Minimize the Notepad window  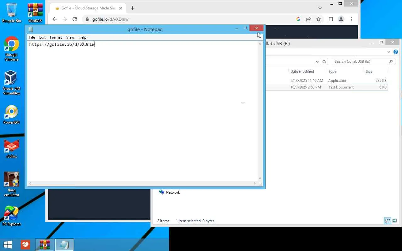pos(237,29)
